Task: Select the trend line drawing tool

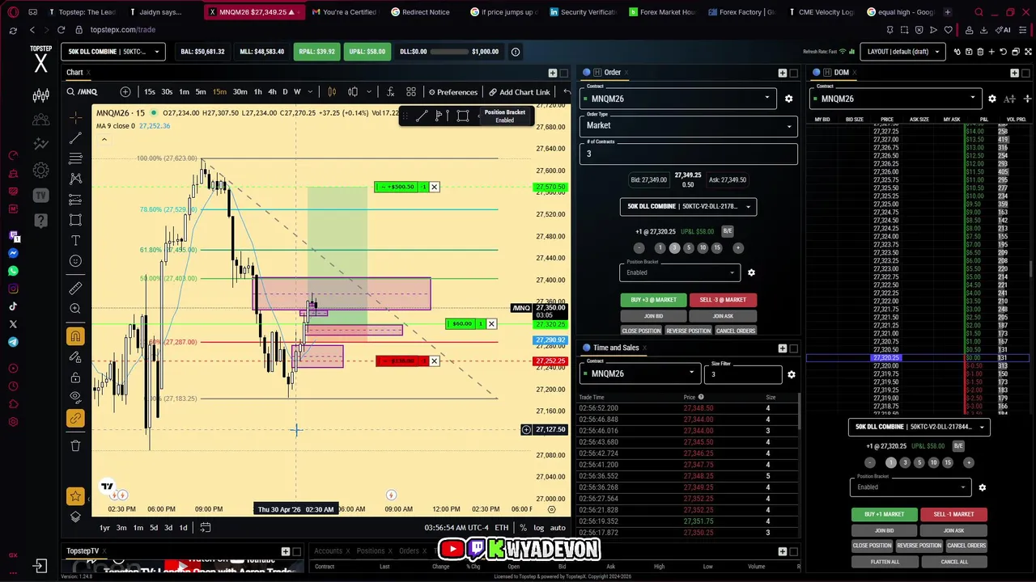Action: (x=75, y=137)
